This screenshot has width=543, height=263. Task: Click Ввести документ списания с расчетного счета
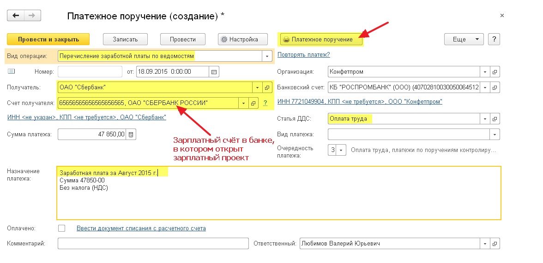click(x=141, y=228)
